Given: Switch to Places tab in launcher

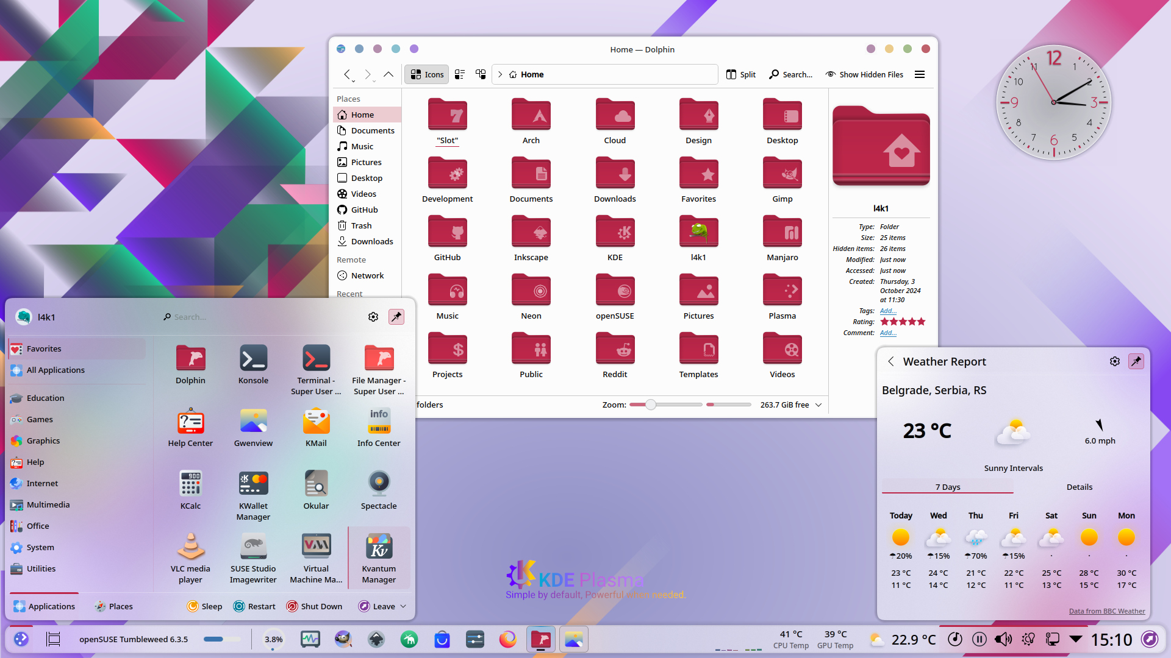Looking at the screenshot, I should coord(113,606).
